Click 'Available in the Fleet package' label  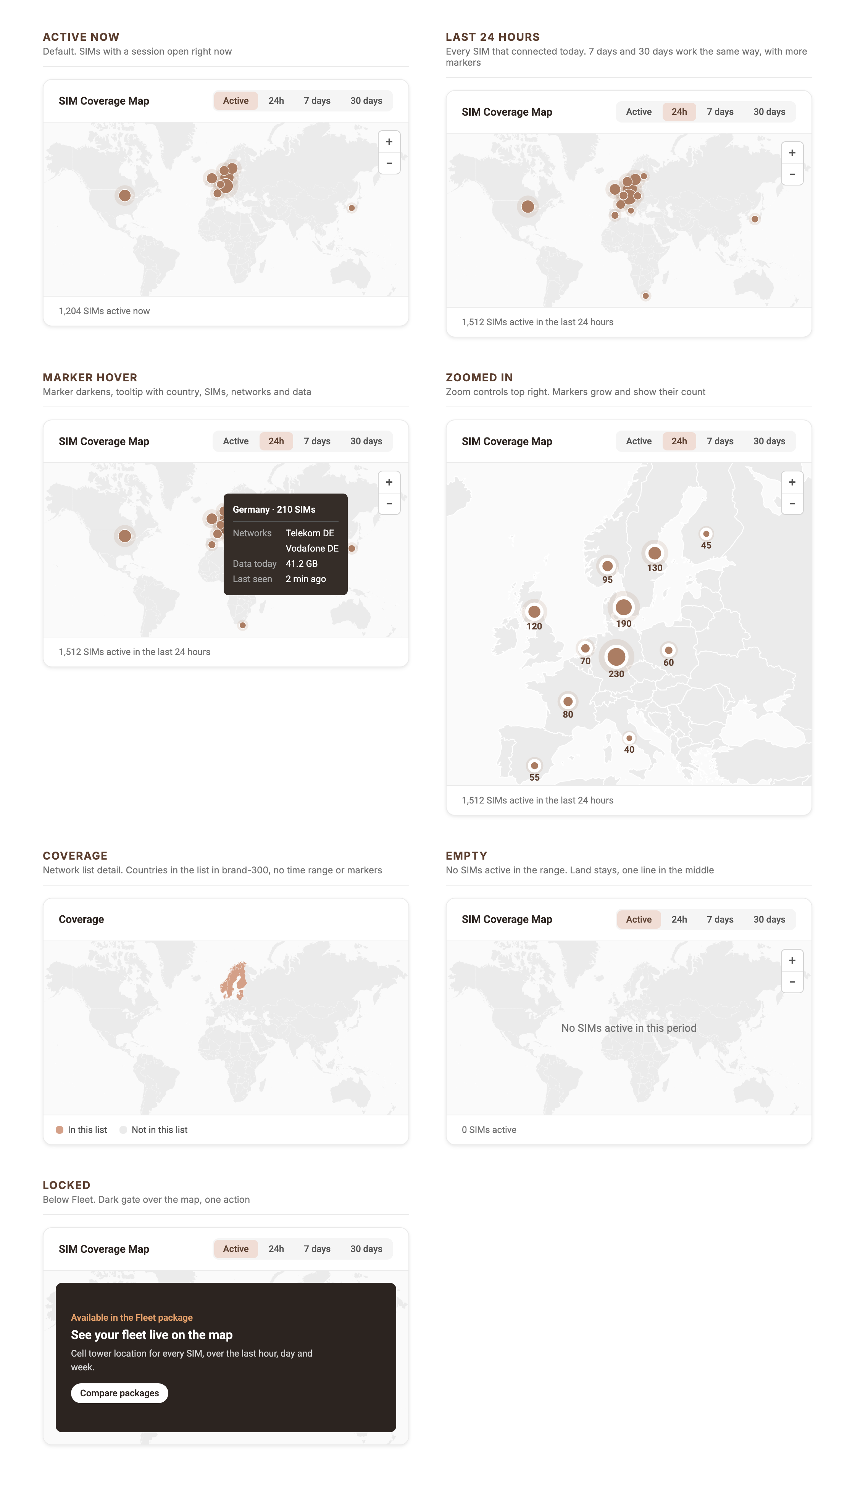(x=132, y=1318)
